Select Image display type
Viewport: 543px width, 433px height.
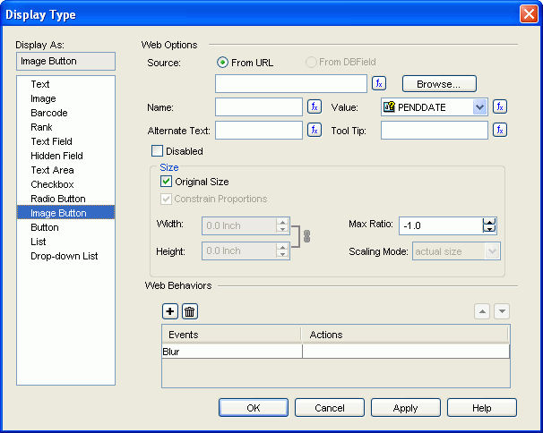click(65, 98)
